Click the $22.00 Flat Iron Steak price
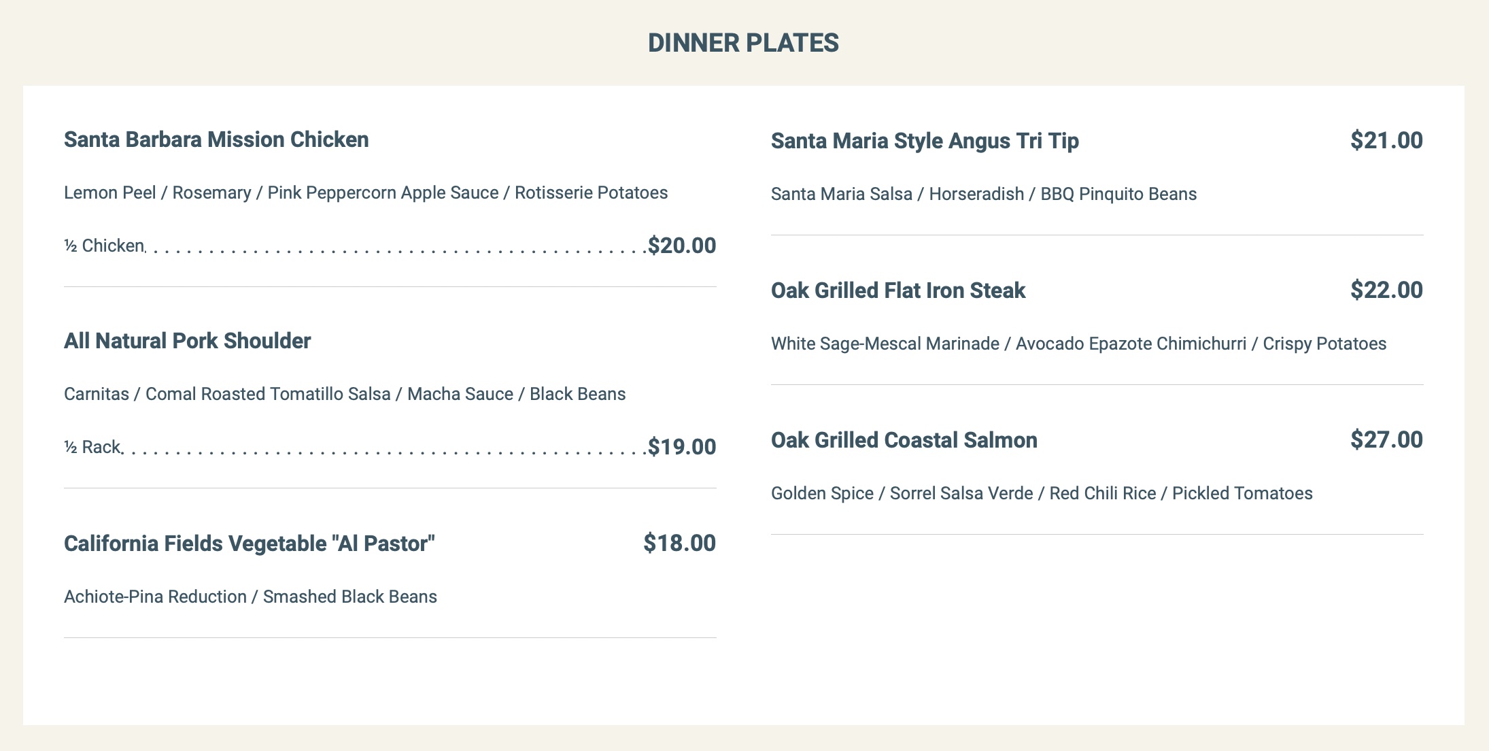 coord(1386,290)
